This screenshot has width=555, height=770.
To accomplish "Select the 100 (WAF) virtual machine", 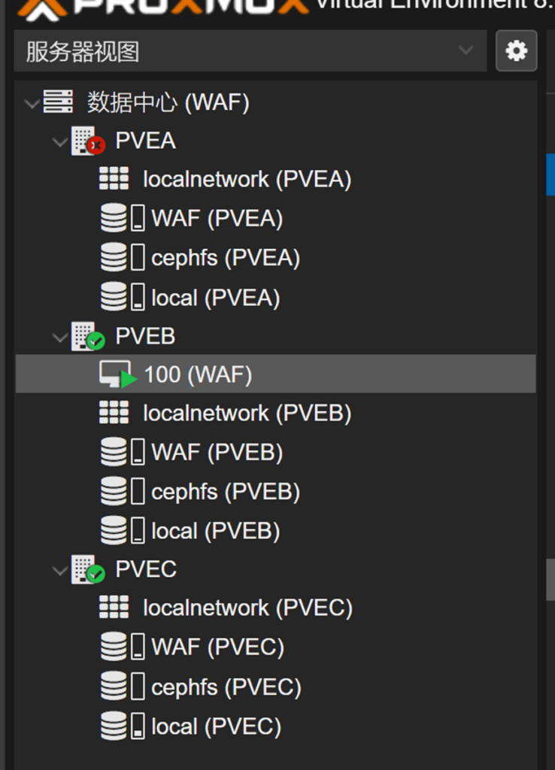I will (x=276, y=374).
